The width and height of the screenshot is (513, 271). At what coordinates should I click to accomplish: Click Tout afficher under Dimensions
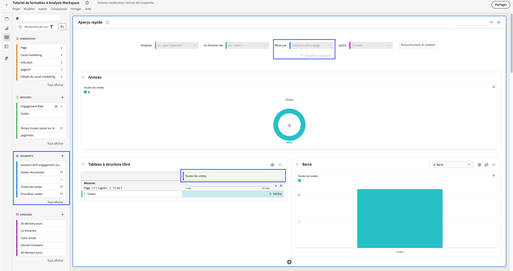click(x=55, y=85)
